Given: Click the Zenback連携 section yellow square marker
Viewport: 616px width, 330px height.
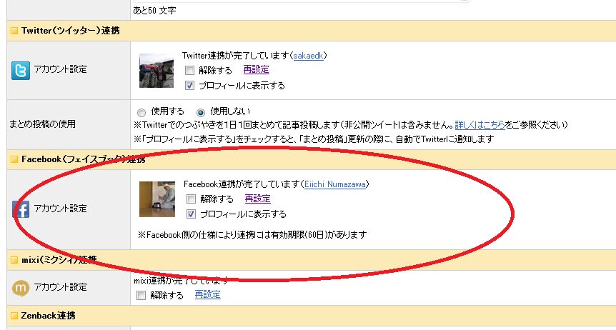Looking at the screenshot, I should point(14,316).
